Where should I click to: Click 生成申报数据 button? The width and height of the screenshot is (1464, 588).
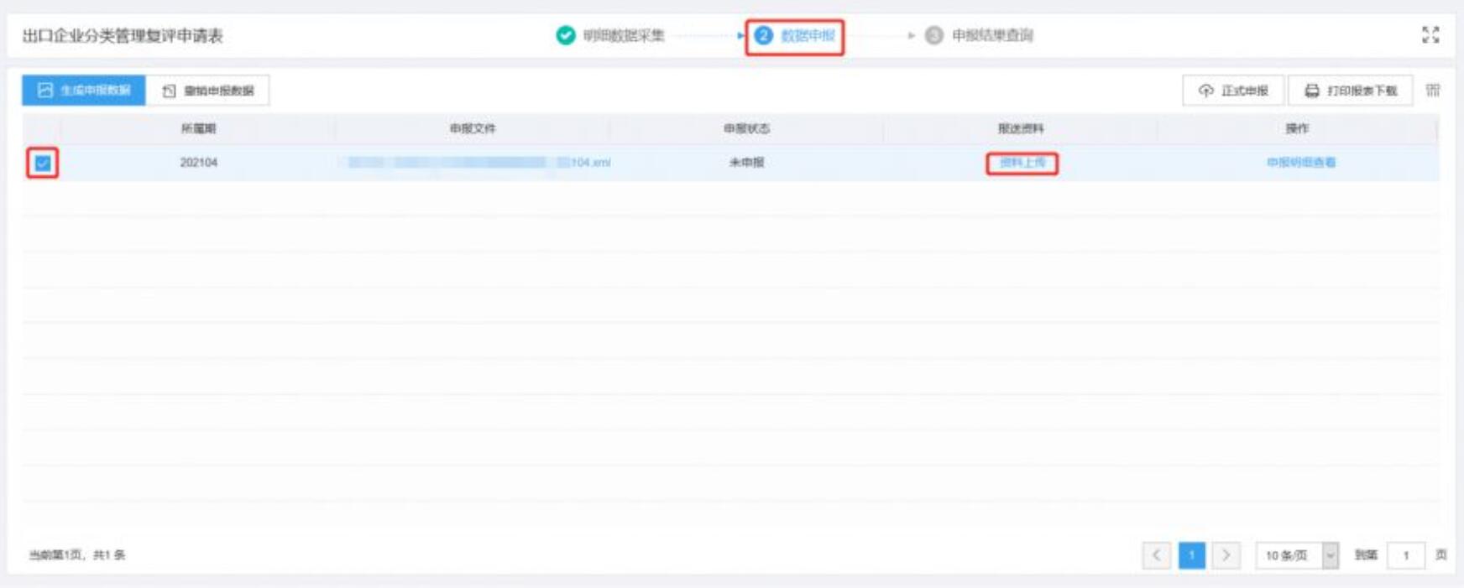[84, 91]
